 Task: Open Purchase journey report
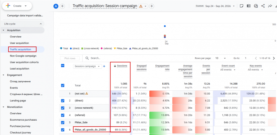(x=20, y=126)
